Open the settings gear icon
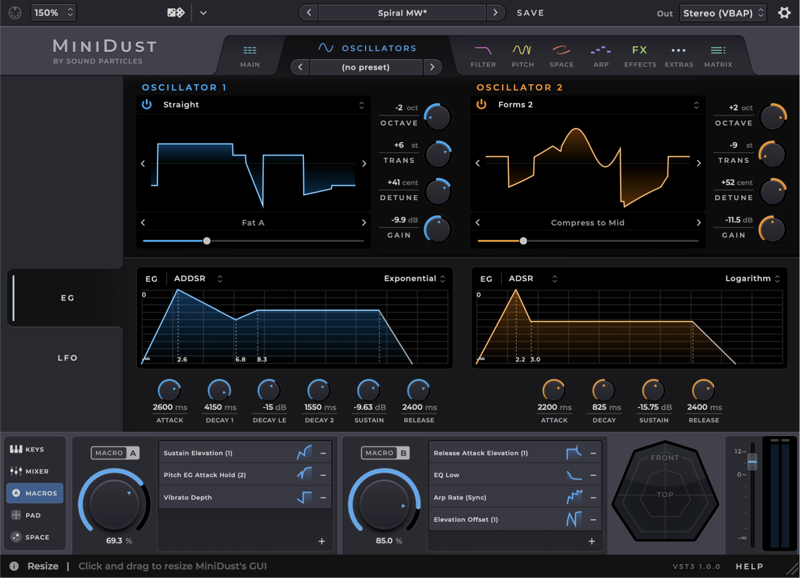 click(x=784, y=13)
